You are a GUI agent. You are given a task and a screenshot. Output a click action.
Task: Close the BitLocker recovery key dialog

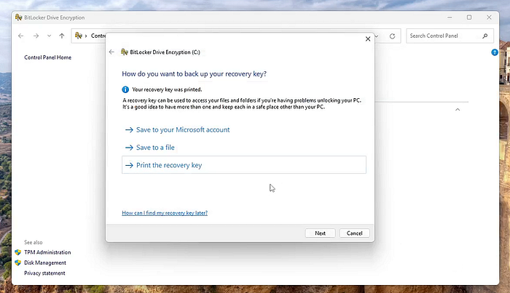tap(368, 39)
